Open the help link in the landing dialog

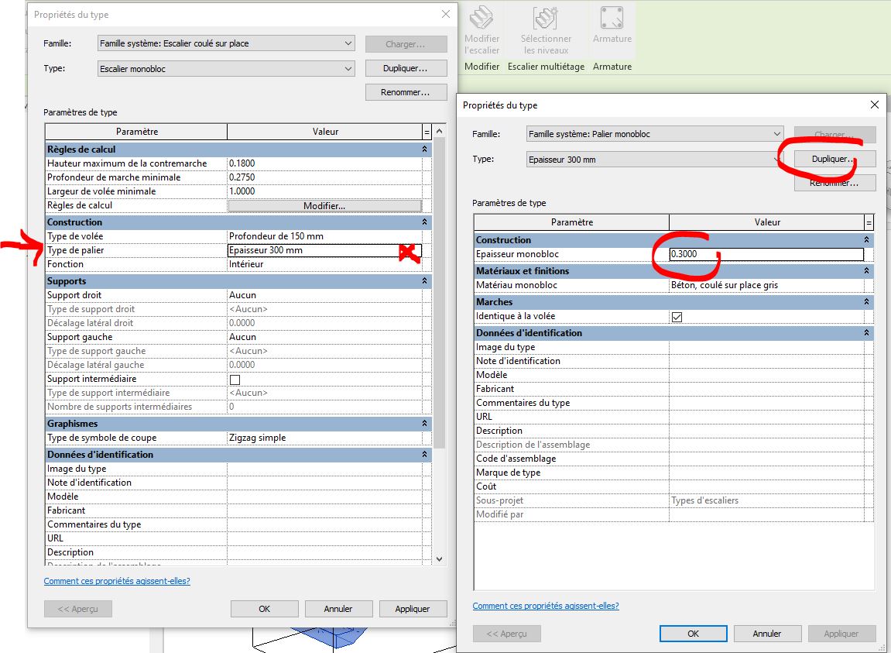tap(546, 606)
